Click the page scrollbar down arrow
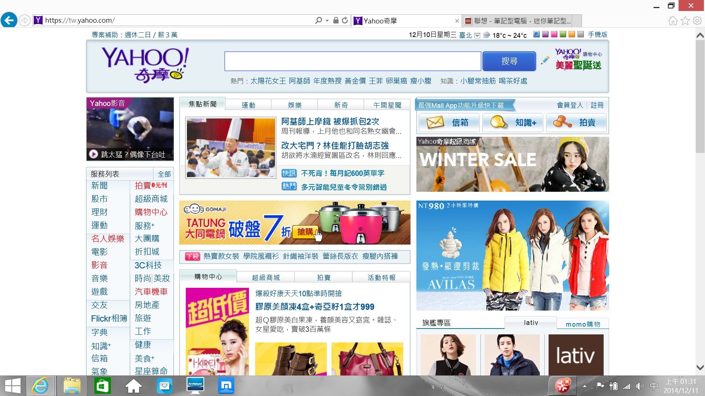The width and height of the screenshot is (705, 396). pyautogui.click(x=700, y=367)
